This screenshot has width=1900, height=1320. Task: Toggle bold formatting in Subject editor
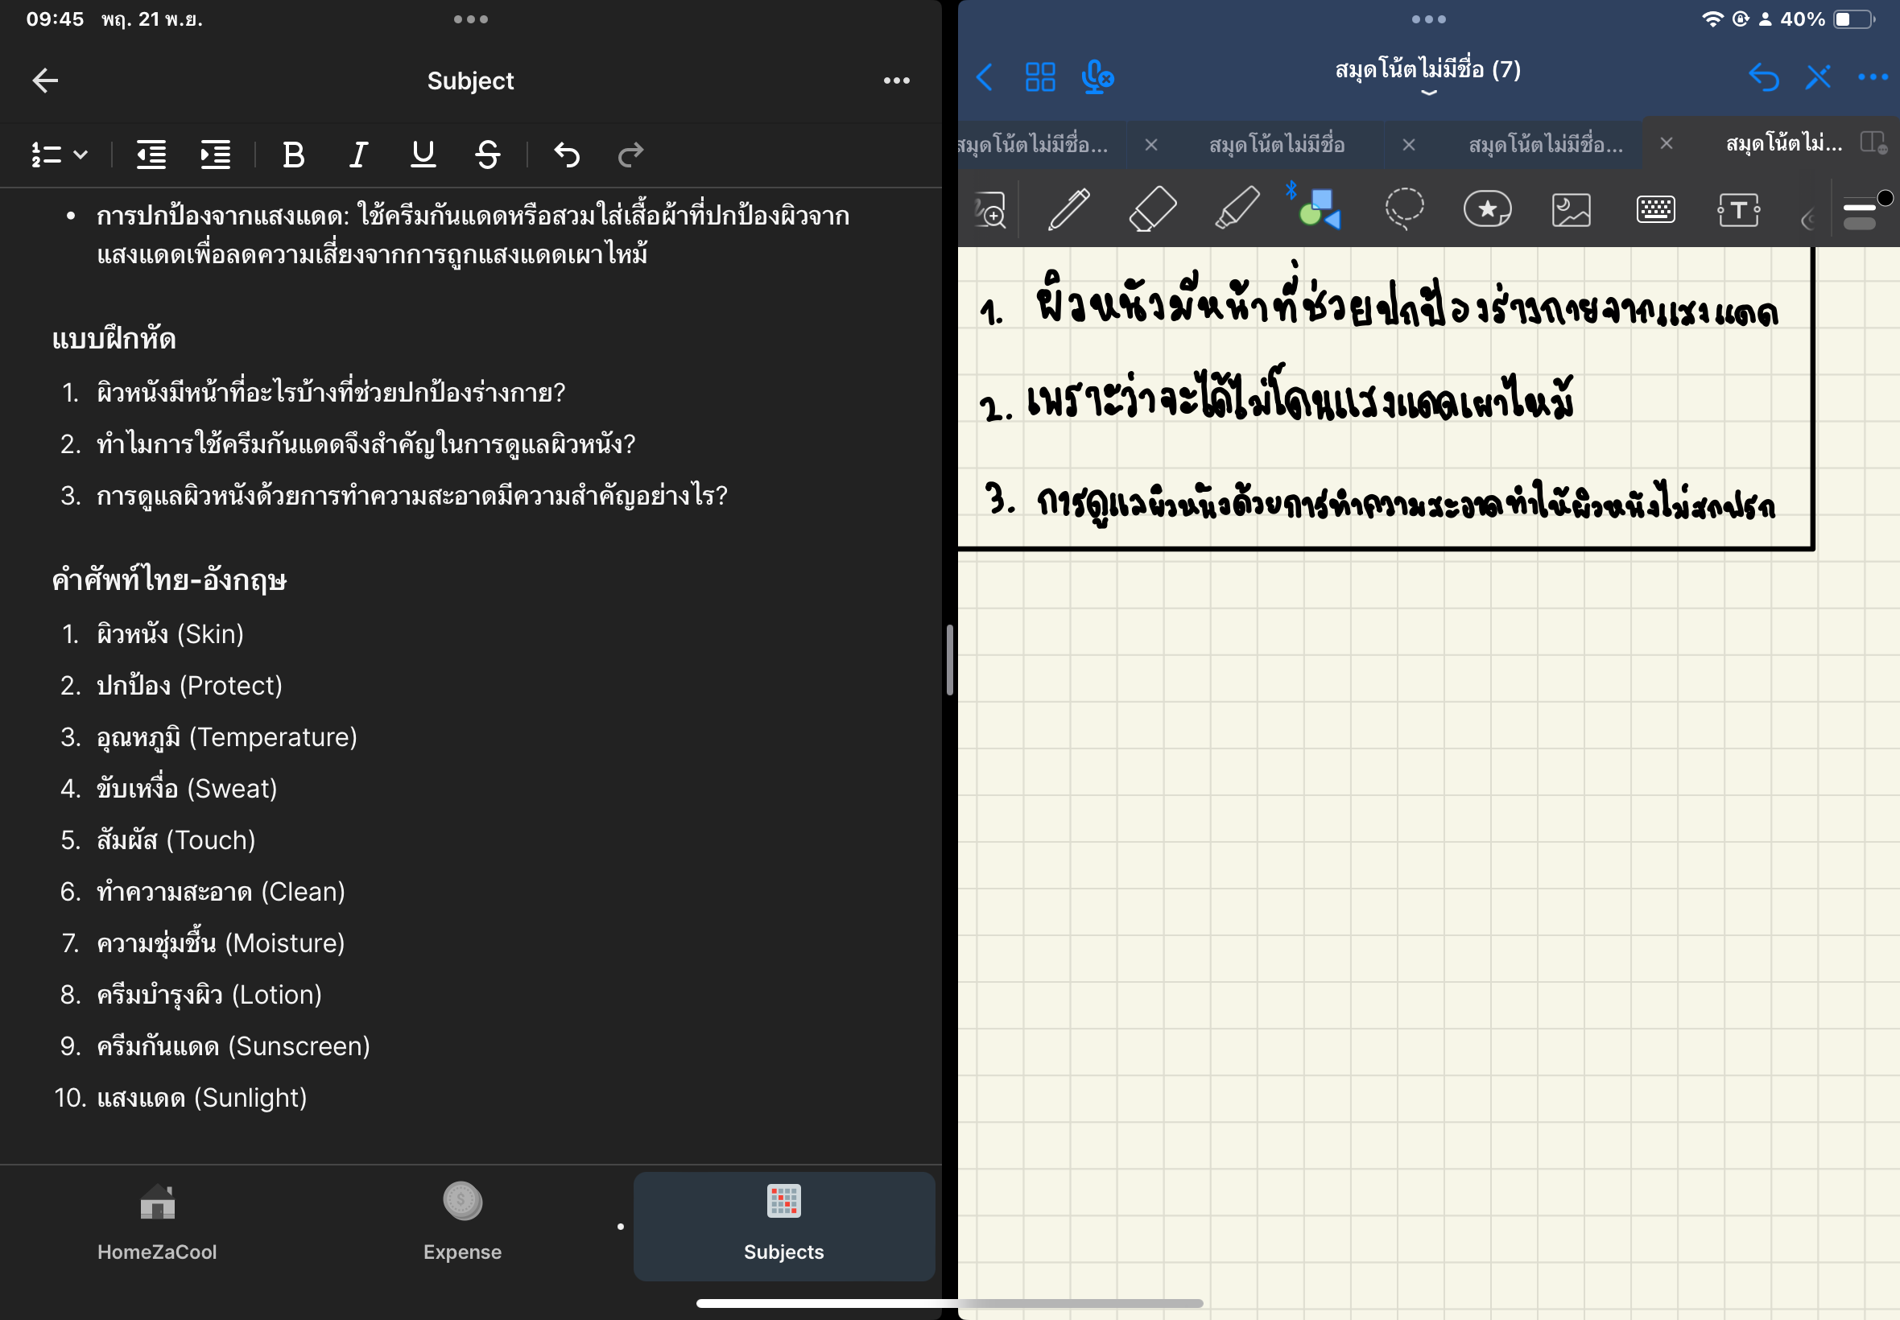click(294, 155)
